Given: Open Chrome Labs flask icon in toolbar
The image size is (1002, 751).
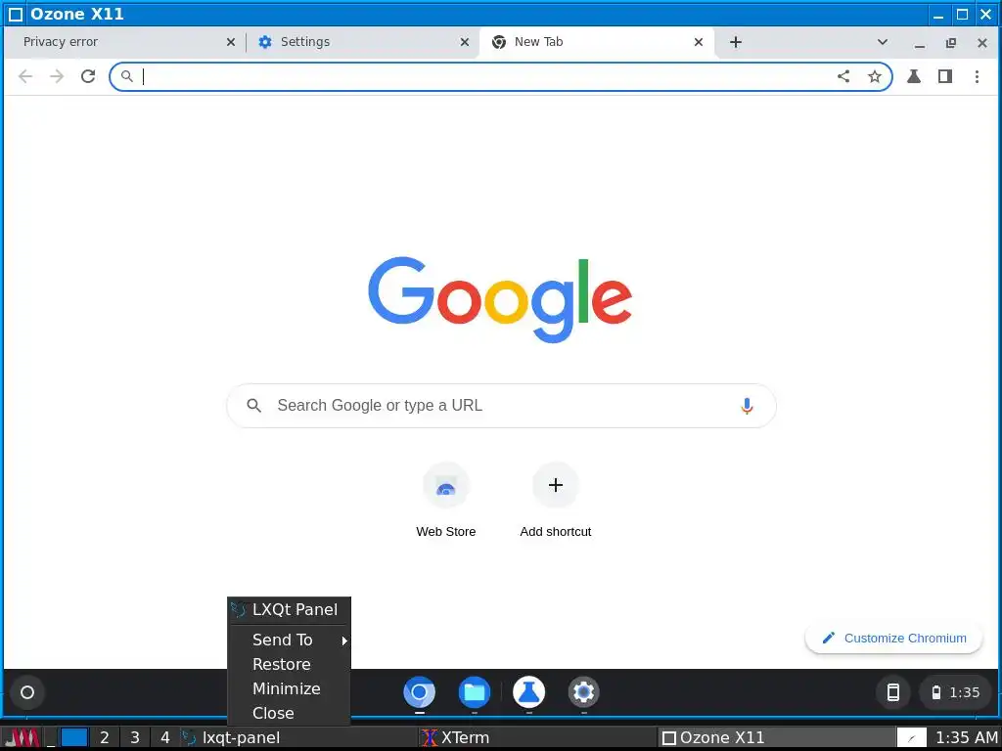Looking at the screenshot, I should (914, 76).
